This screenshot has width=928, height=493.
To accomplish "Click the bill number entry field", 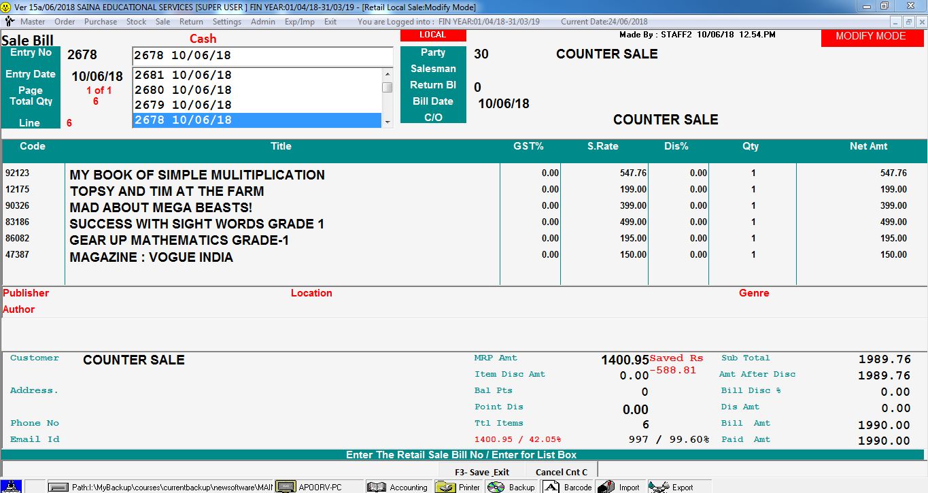I will point(262,56).
